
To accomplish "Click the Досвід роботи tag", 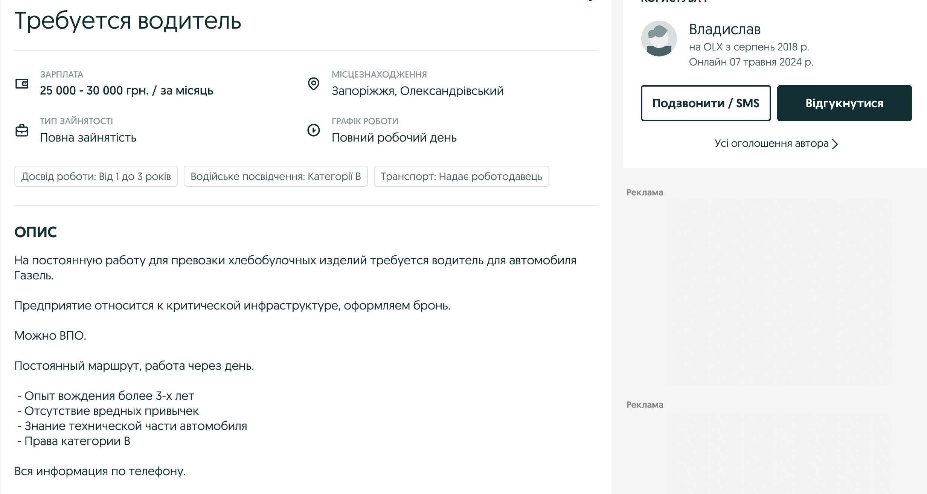I will (x=96, y=176).
